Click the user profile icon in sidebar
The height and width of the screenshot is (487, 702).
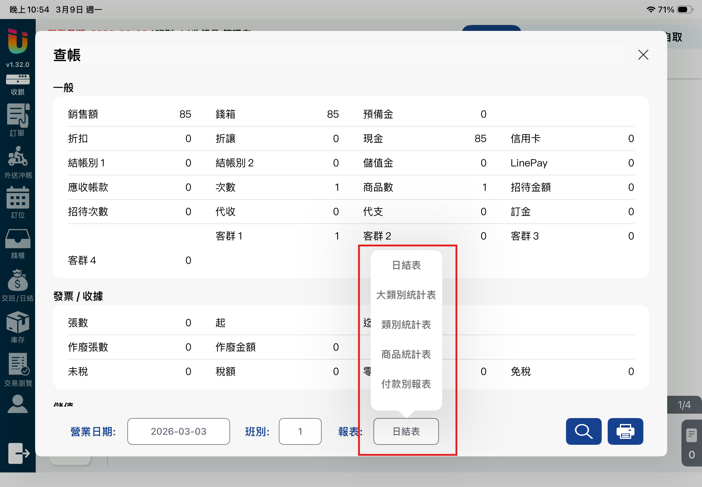(x=18, y=404)
